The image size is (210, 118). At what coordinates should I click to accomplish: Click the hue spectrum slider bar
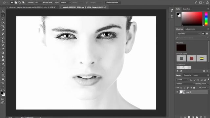(206, 19)
